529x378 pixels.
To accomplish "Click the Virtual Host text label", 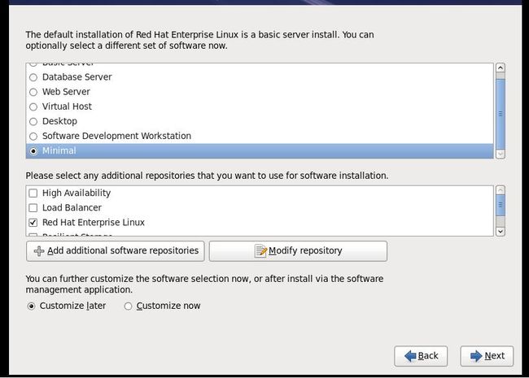I will (67, 106).
